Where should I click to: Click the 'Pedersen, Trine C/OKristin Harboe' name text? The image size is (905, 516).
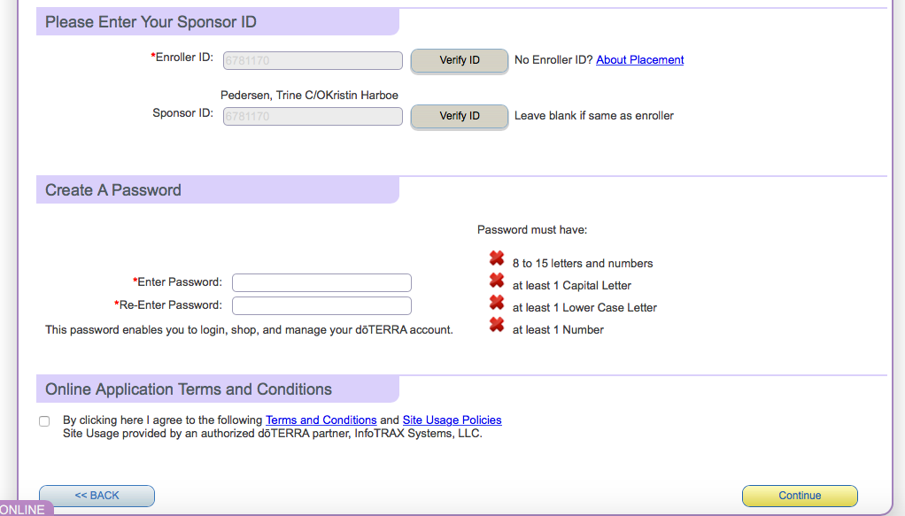[309, 96]
